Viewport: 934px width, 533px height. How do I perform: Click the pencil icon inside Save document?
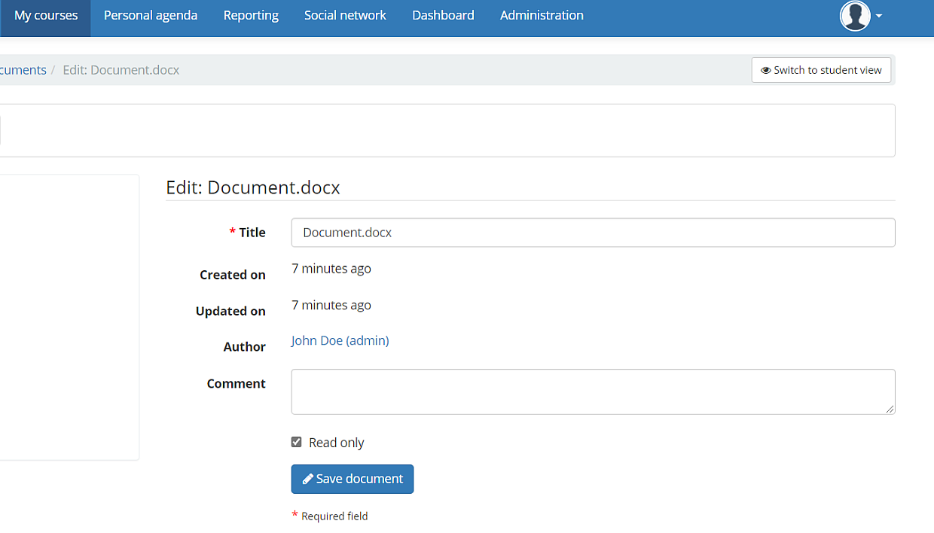309,479
